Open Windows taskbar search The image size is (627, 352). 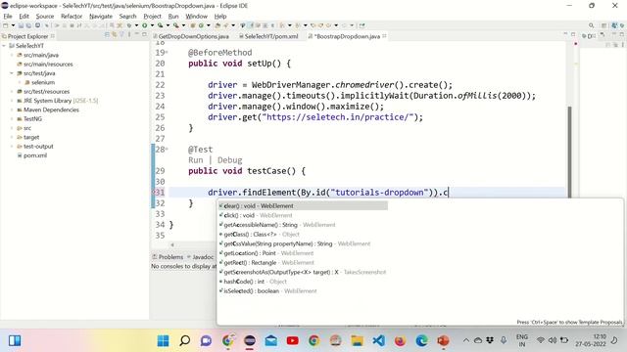(x=184, y=341)
